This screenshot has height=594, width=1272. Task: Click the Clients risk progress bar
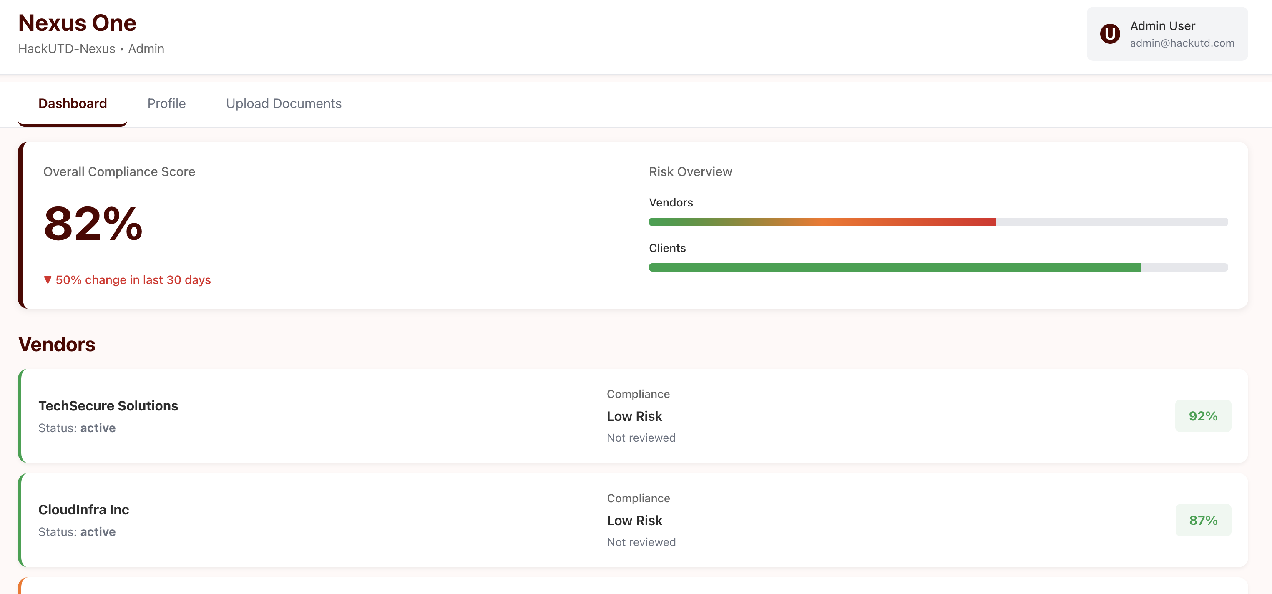pos(938,268)
